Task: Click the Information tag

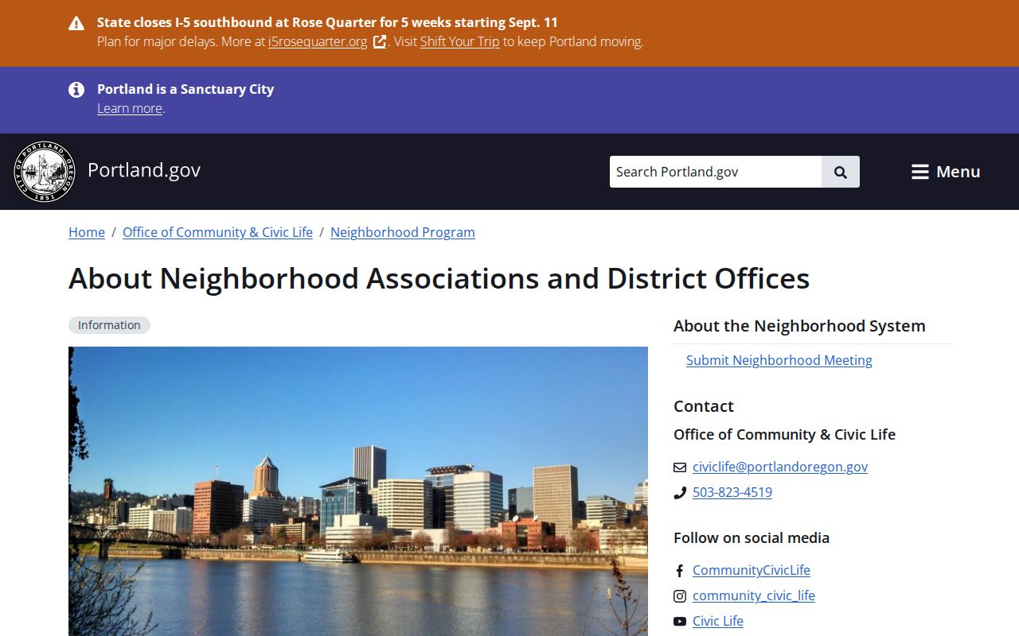Action: (109, 325)
